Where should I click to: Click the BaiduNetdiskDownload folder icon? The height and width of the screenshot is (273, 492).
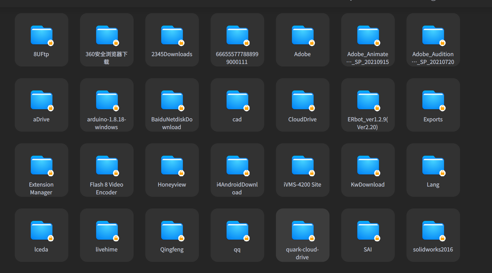[x=172, y=100]
